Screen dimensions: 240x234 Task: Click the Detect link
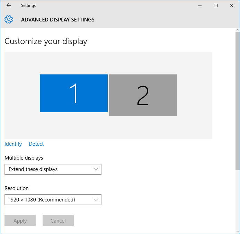36,144
